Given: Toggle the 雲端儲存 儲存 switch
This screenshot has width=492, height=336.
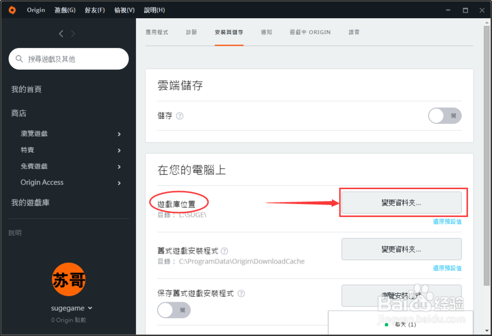Looking at the screenshot, I should click(445, 116).
